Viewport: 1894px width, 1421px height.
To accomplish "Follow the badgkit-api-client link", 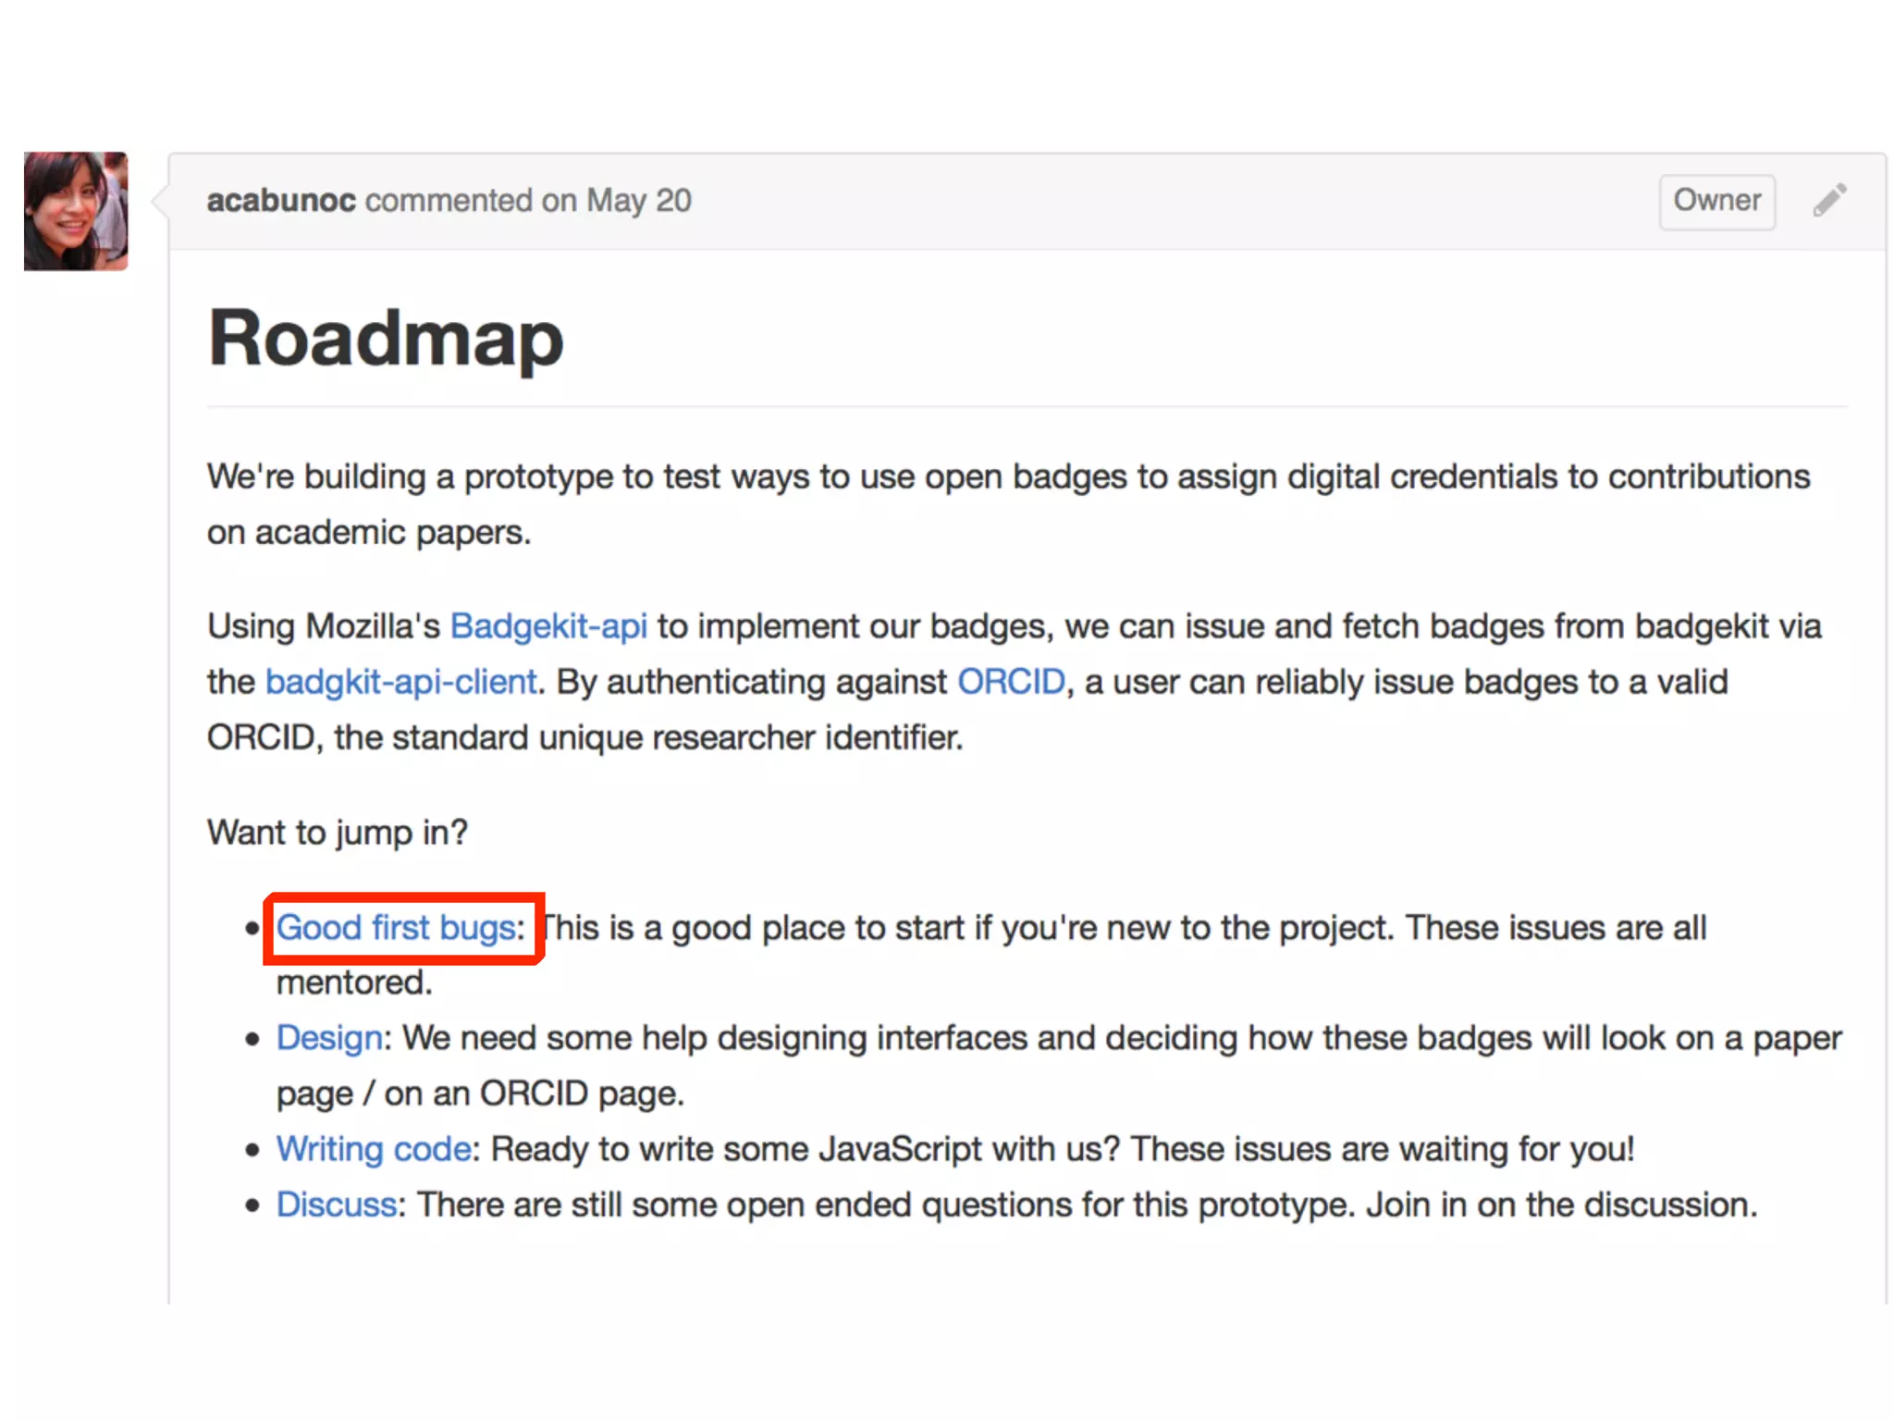I will pyautogui.click(x=400, y=682).
